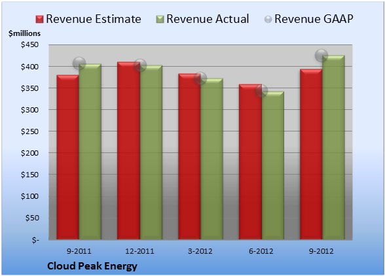The width and height of the screenshot is (385, 276).
Task: Select the green actual bar for 12-2011
Action: (x=151, y=152)
